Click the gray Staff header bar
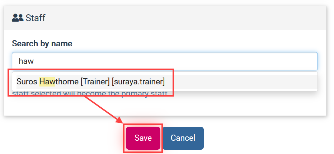Viewport: 334px width, 154px height. tap(165, 18)
